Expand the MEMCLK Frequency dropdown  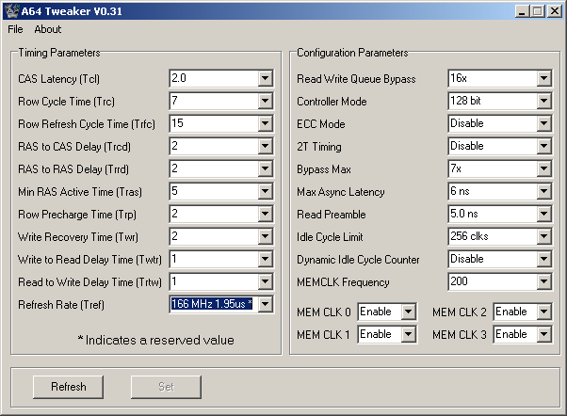click(543, 282)
